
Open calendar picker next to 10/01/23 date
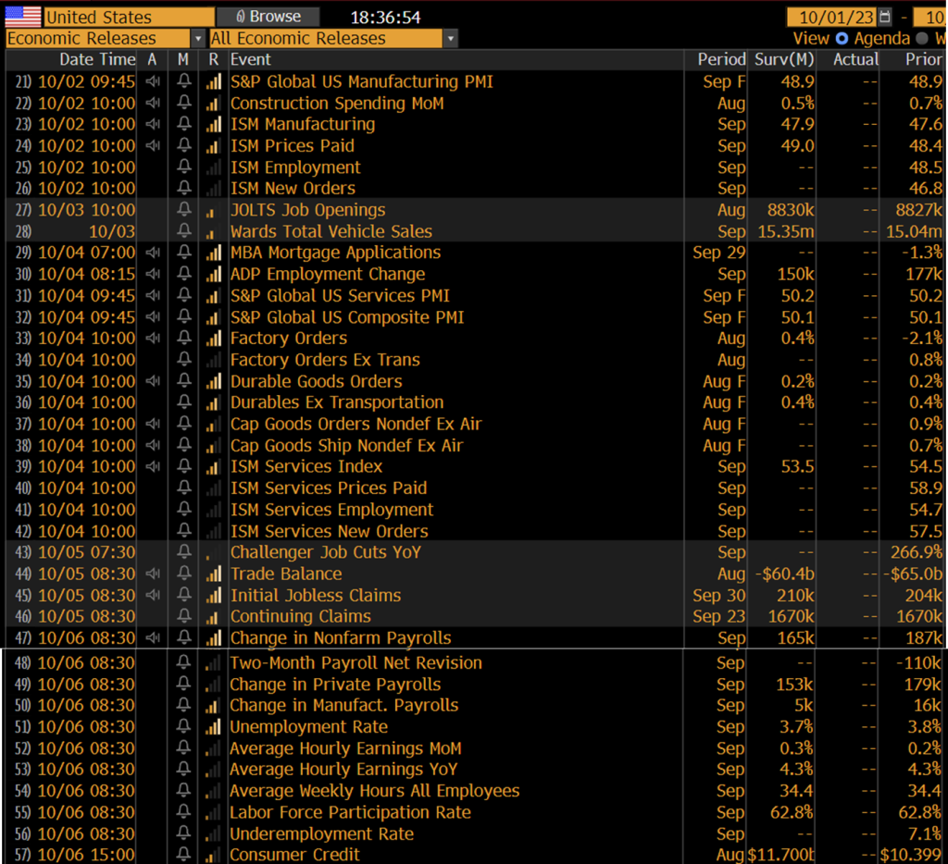(885, 17)
